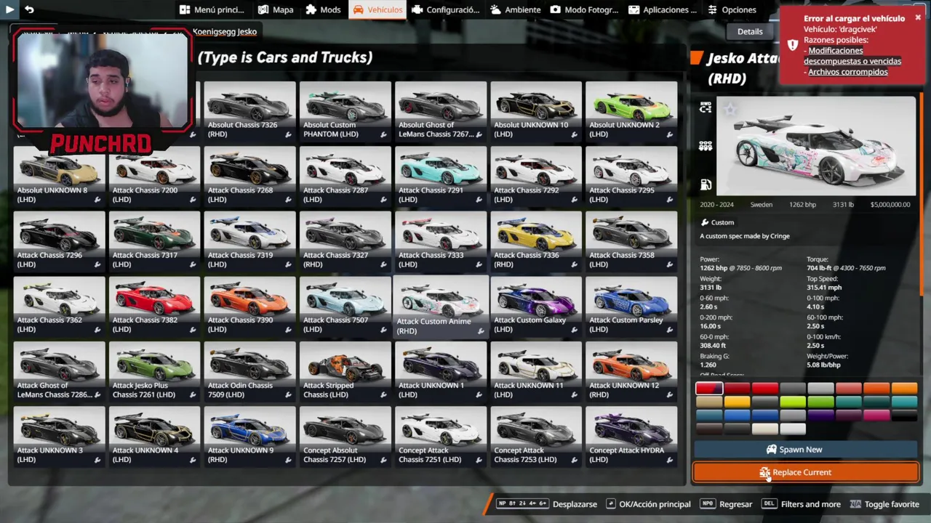The image size is (931, 523).
Task: Click the wrench icon on Absolut Chassis 7326
Action: (x=288, y=134)
